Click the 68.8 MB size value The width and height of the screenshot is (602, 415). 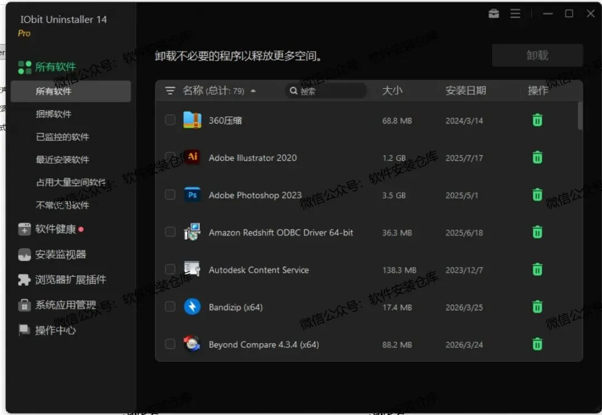397,121
